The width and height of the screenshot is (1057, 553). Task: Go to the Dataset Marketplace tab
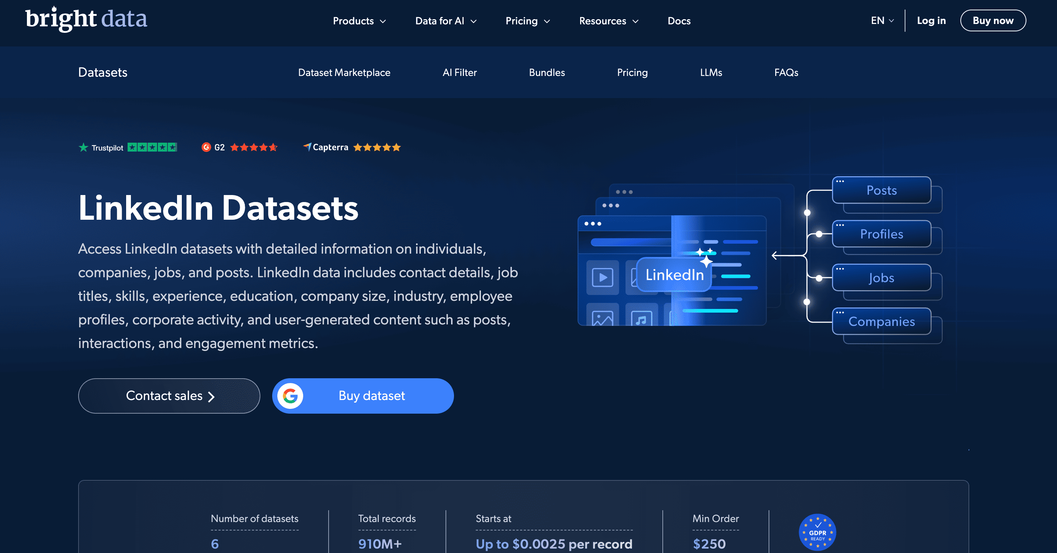(x=344, y=73)
